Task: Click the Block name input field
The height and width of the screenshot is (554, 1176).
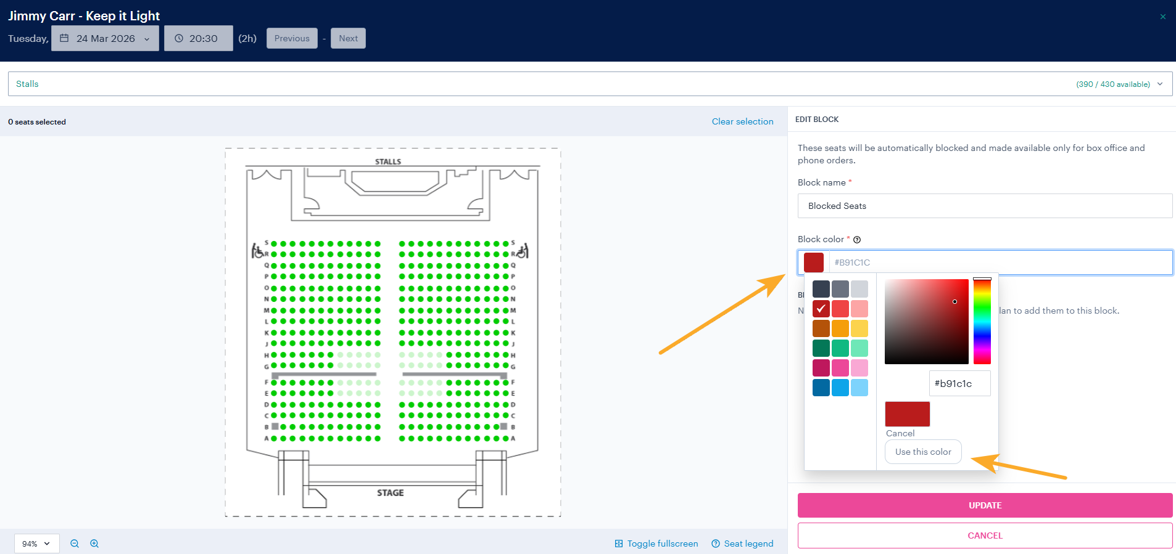Action: 985,206
